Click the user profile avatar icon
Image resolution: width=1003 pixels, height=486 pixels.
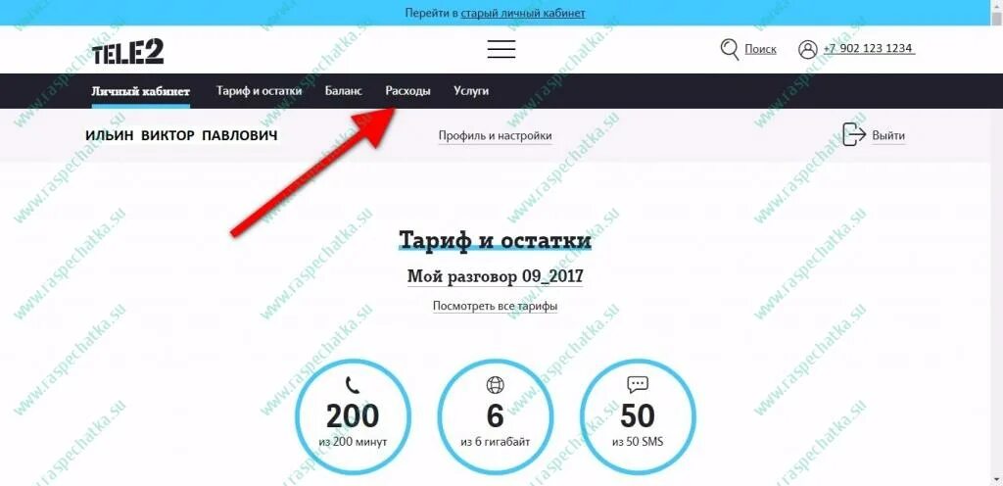pos(808,49)
